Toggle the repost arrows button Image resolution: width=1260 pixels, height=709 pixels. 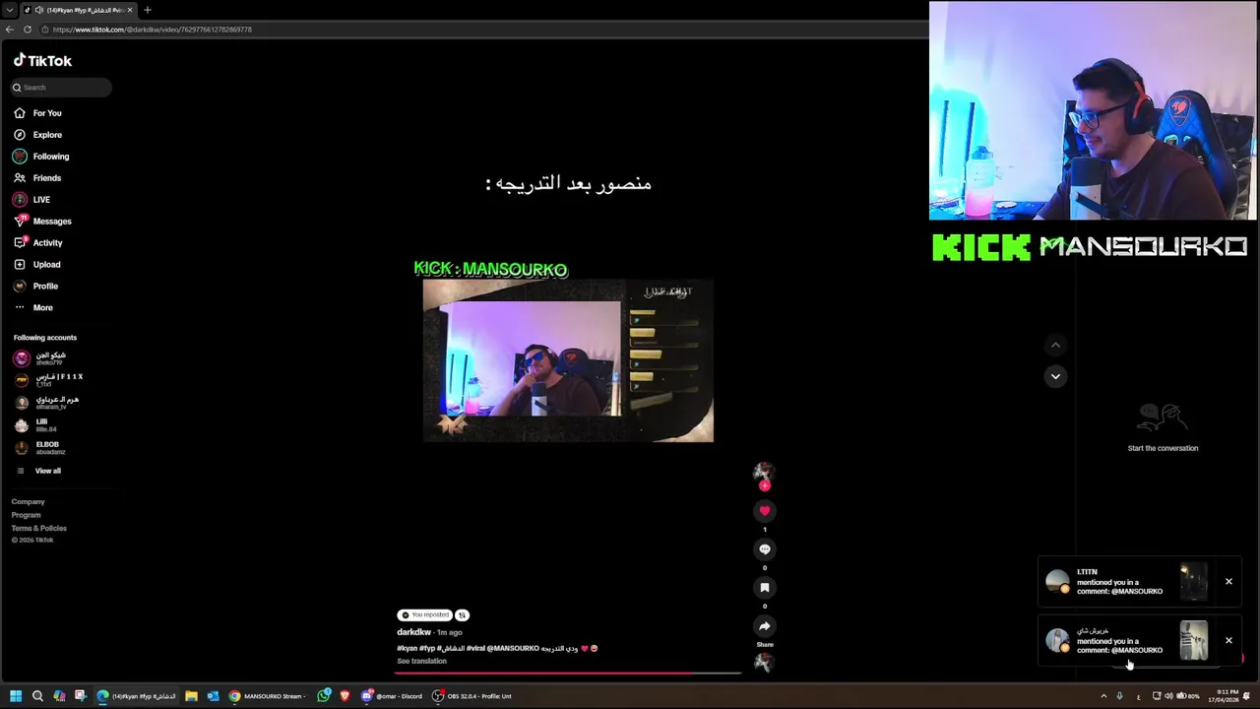[462, 615]
